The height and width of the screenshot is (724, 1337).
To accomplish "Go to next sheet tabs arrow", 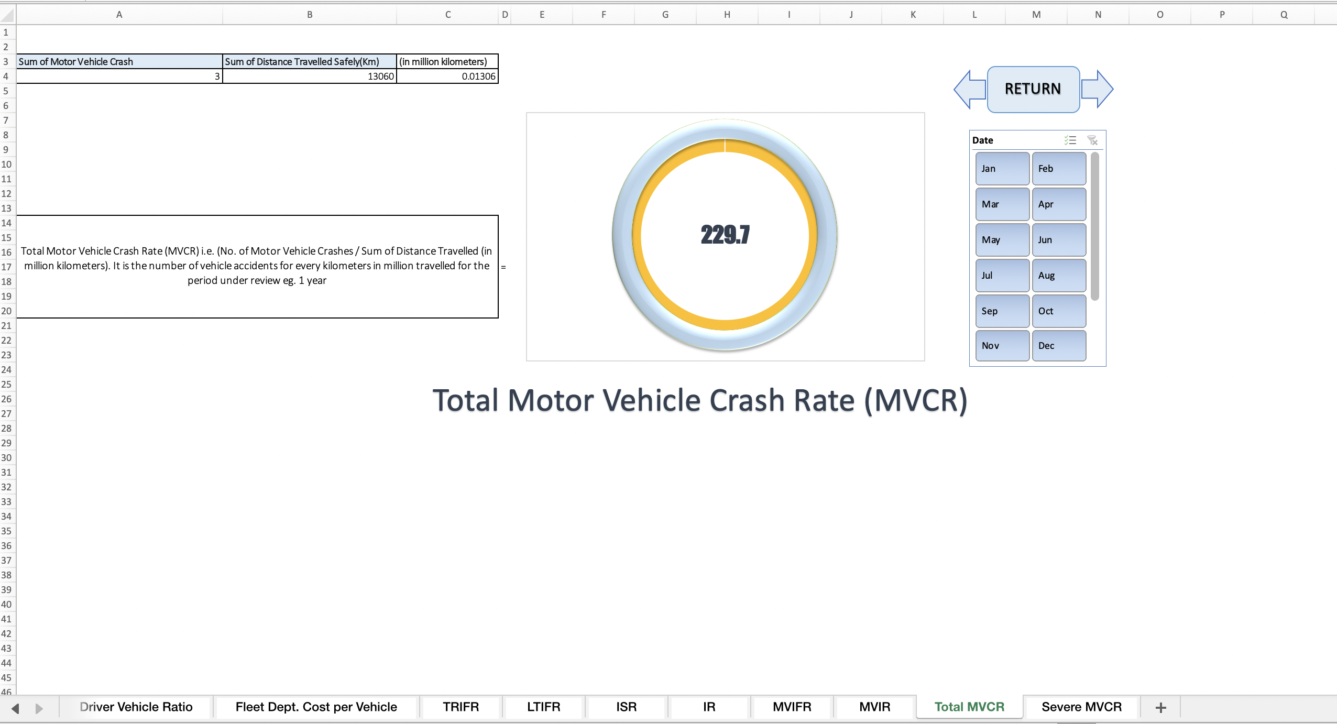I will tap(39, 708).
